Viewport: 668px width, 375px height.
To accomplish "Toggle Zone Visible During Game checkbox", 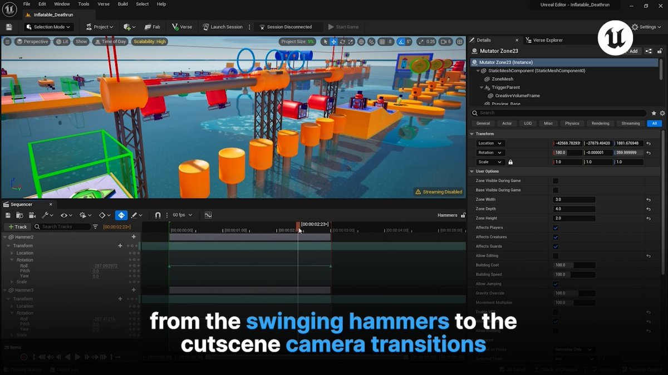I will coord(556,181).
